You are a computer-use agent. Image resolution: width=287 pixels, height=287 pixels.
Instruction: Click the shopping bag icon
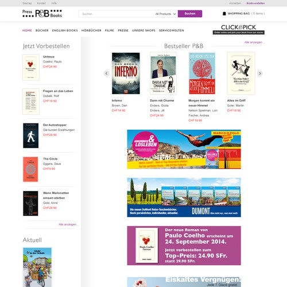(224, 14)
